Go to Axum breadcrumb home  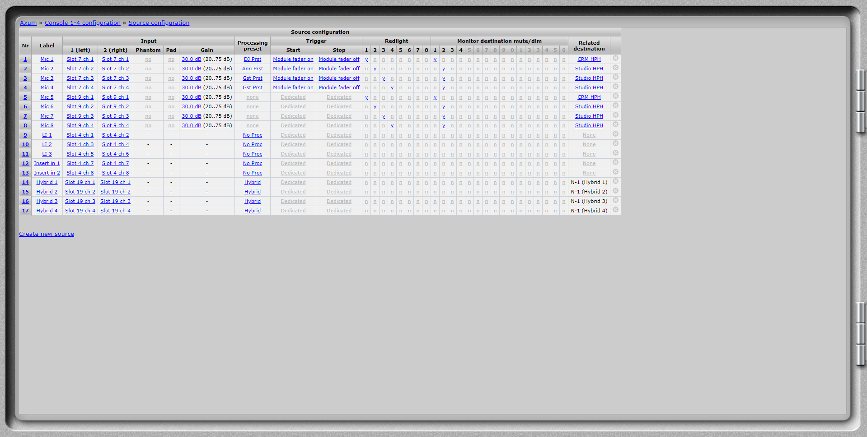[28, 23]
